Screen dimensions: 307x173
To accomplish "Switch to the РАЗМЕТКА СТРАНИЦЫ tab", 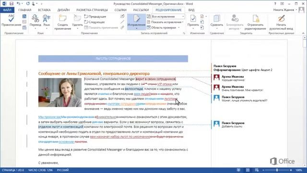I will point(92,10).
